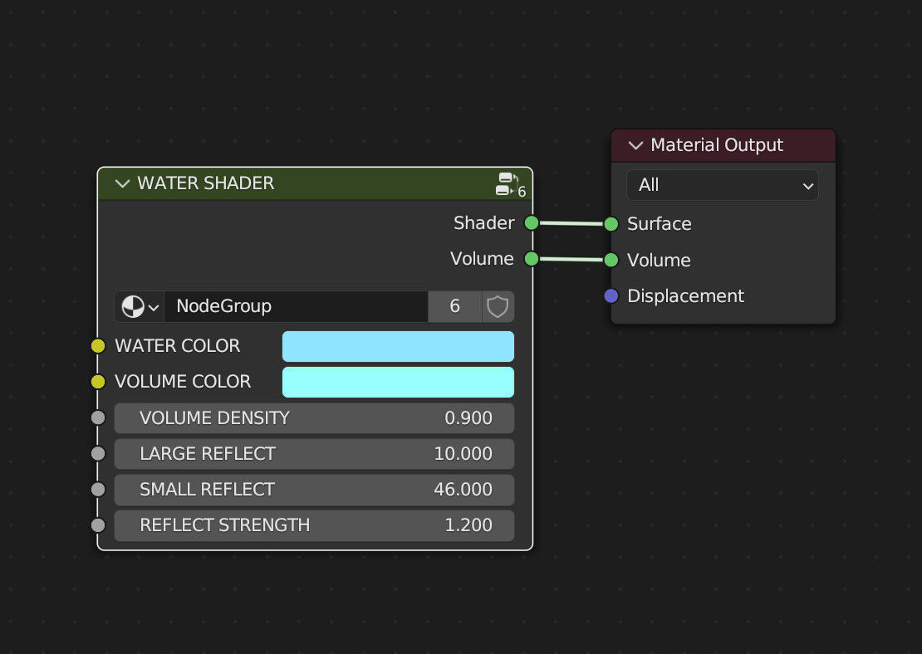This screenshot has width=922, height=654.
Task: Click the Material Output Surface input socket
Action: (611, 223)
